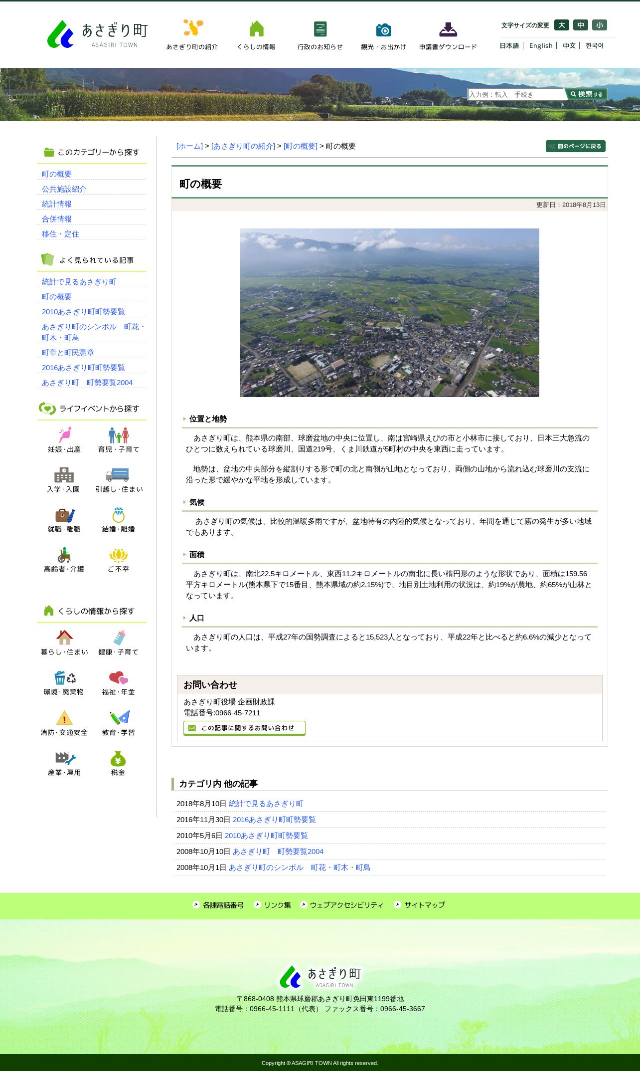Screen dimensions: 640x1071
Task: Go back with 前のページに戻る button
Action: [x=576, y=146]
